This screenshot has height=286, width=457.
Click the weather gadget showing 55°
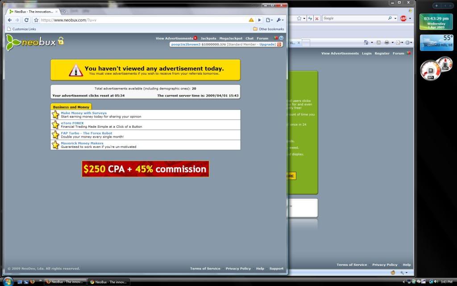pos(436,42)
